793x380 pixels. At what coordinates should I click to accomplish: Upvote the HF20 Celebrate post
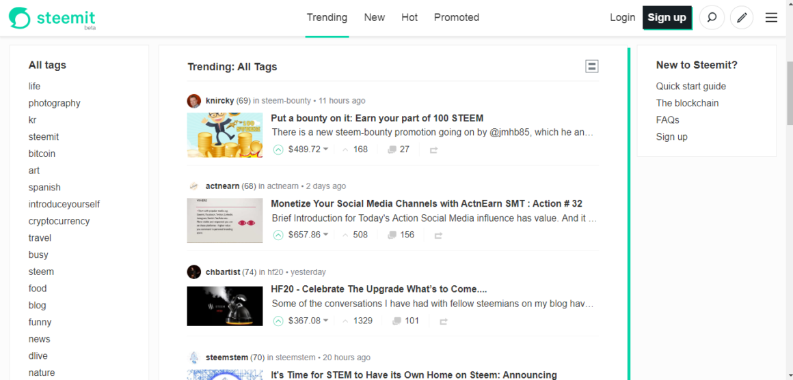278,321
